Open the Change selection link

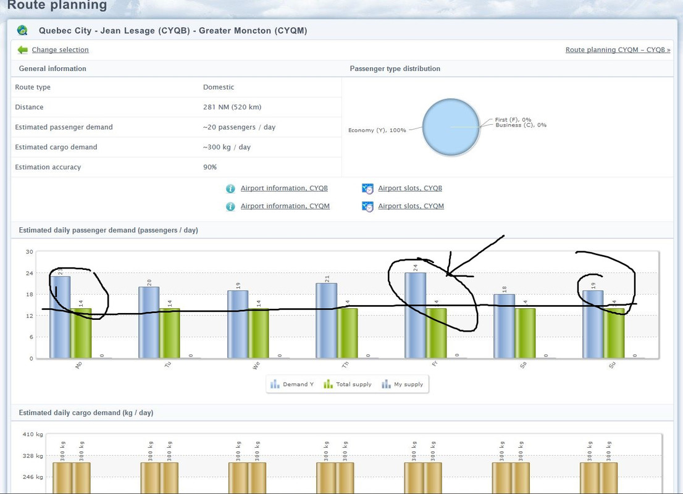pos(60,49)
